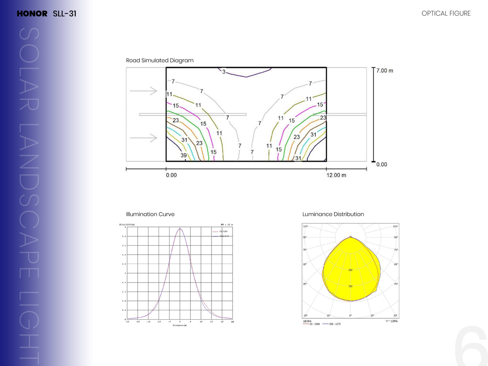Click the C0 - C180 polar legend entry
This screenshot has width=488, height=366.
point(312,324)
